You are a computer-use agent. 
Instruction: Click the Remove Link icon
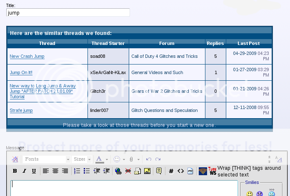pos(128,171)
